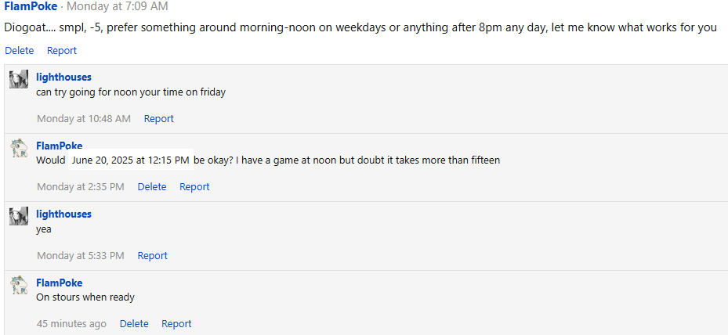Open lighthouses avatar on first comment
Screen dimensions: 728x335
click(x=19, y=79)
